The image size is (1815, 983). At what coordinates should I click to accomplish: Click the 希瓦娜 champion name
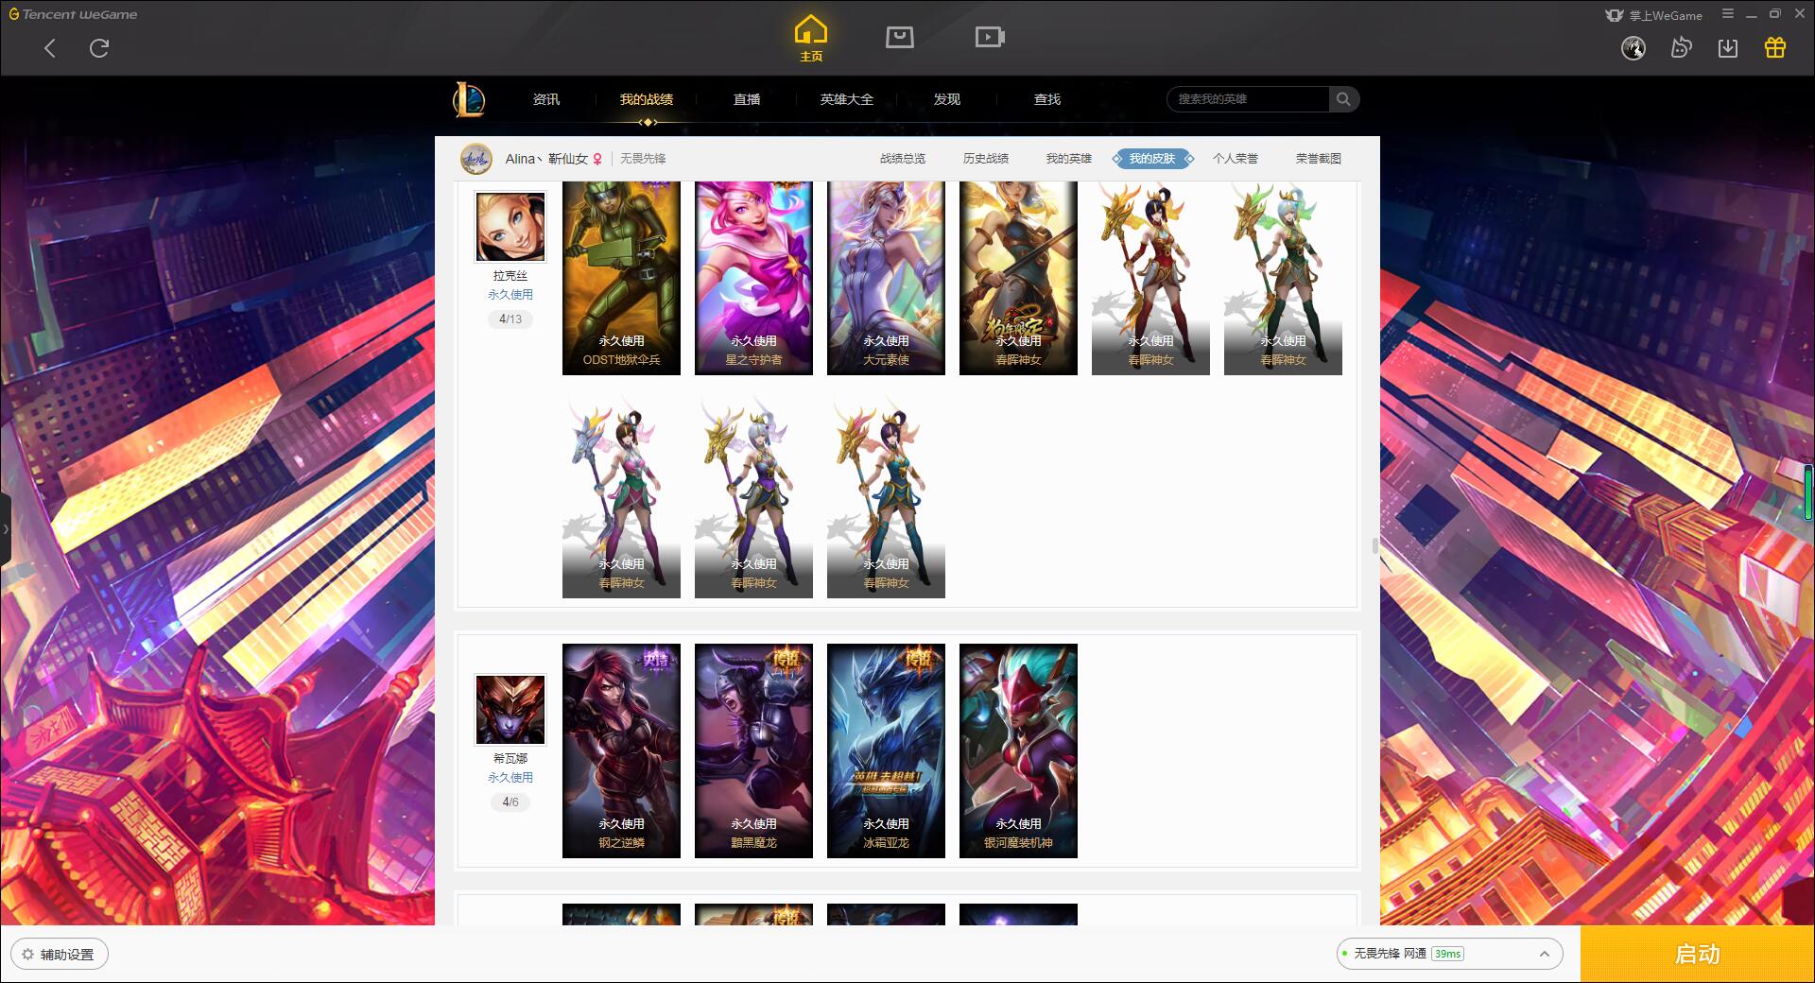point(510,759)
